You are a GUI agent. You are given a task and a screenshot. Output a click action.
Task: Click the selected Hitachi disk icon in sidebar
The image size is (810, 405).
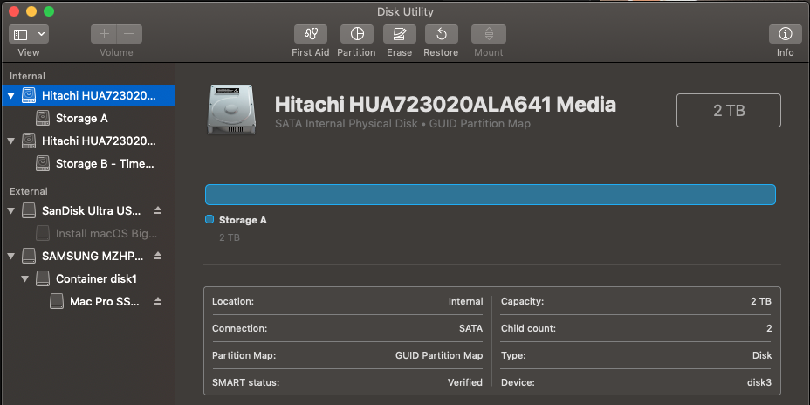coord(29,95)
